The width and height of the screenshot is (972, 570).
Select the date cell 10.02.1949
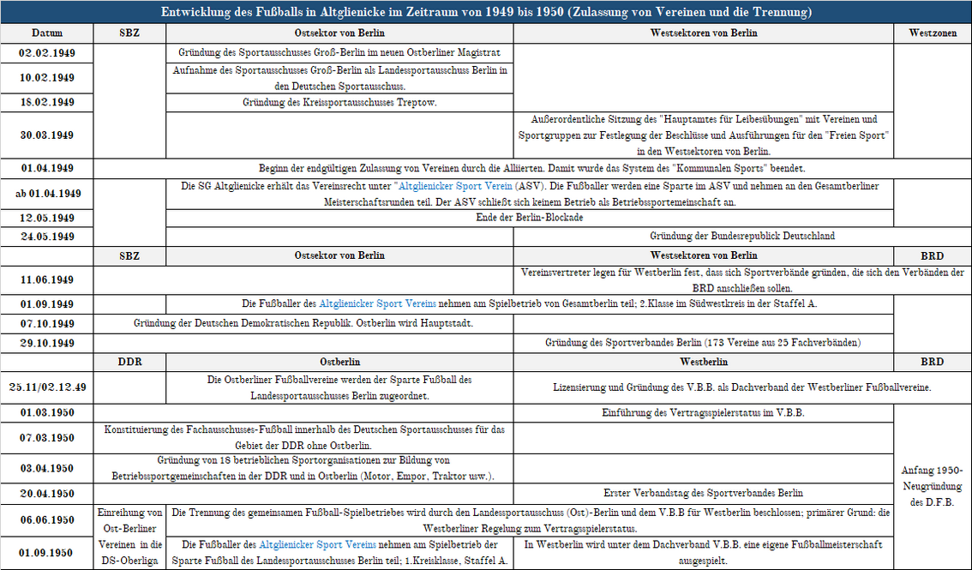click(x=47, y=78)
